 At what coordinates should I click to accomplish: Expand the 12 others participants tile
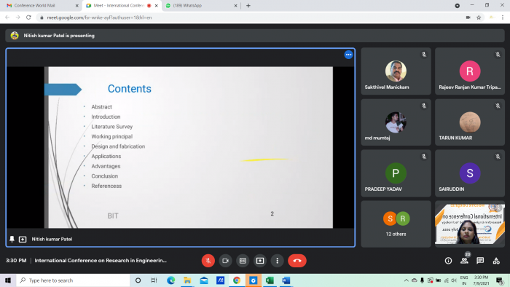click(396, 224)
